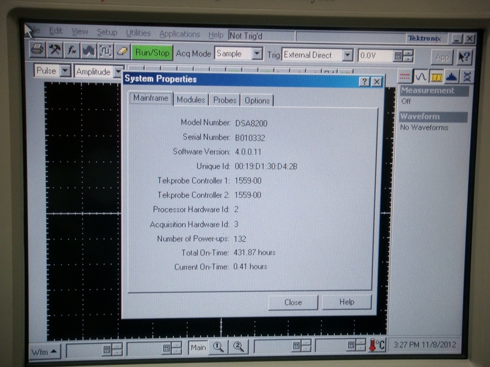
Task: Click the Unique Id value 00:19:D1:30:D4:2B
Action: (266, 166)
